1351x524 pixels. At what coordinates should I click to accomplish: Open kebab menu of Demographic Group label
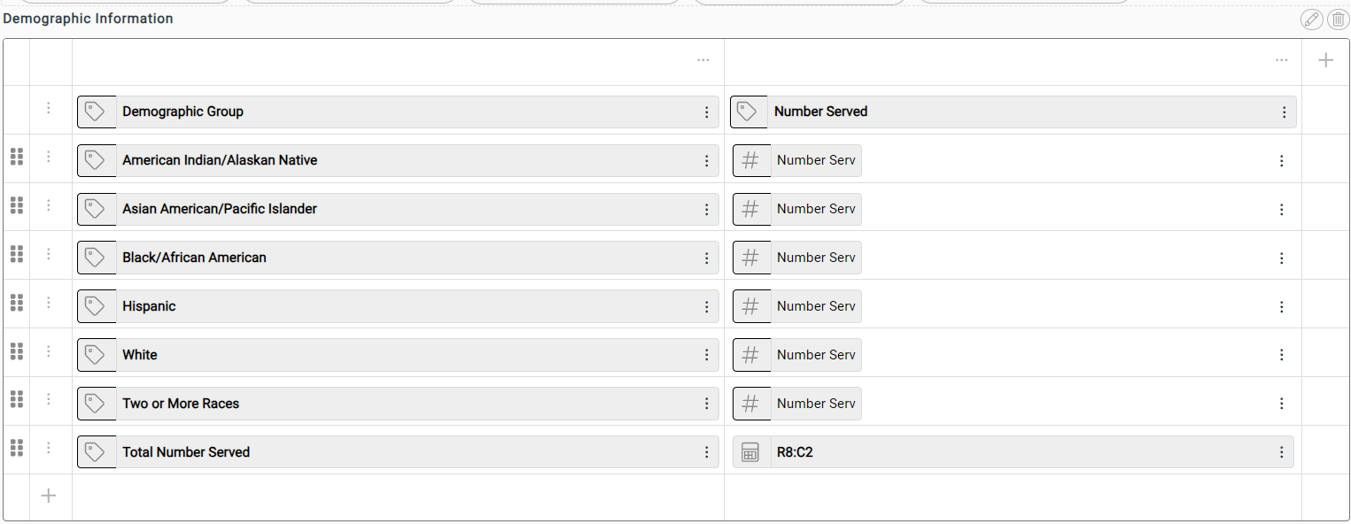(706, 112)
